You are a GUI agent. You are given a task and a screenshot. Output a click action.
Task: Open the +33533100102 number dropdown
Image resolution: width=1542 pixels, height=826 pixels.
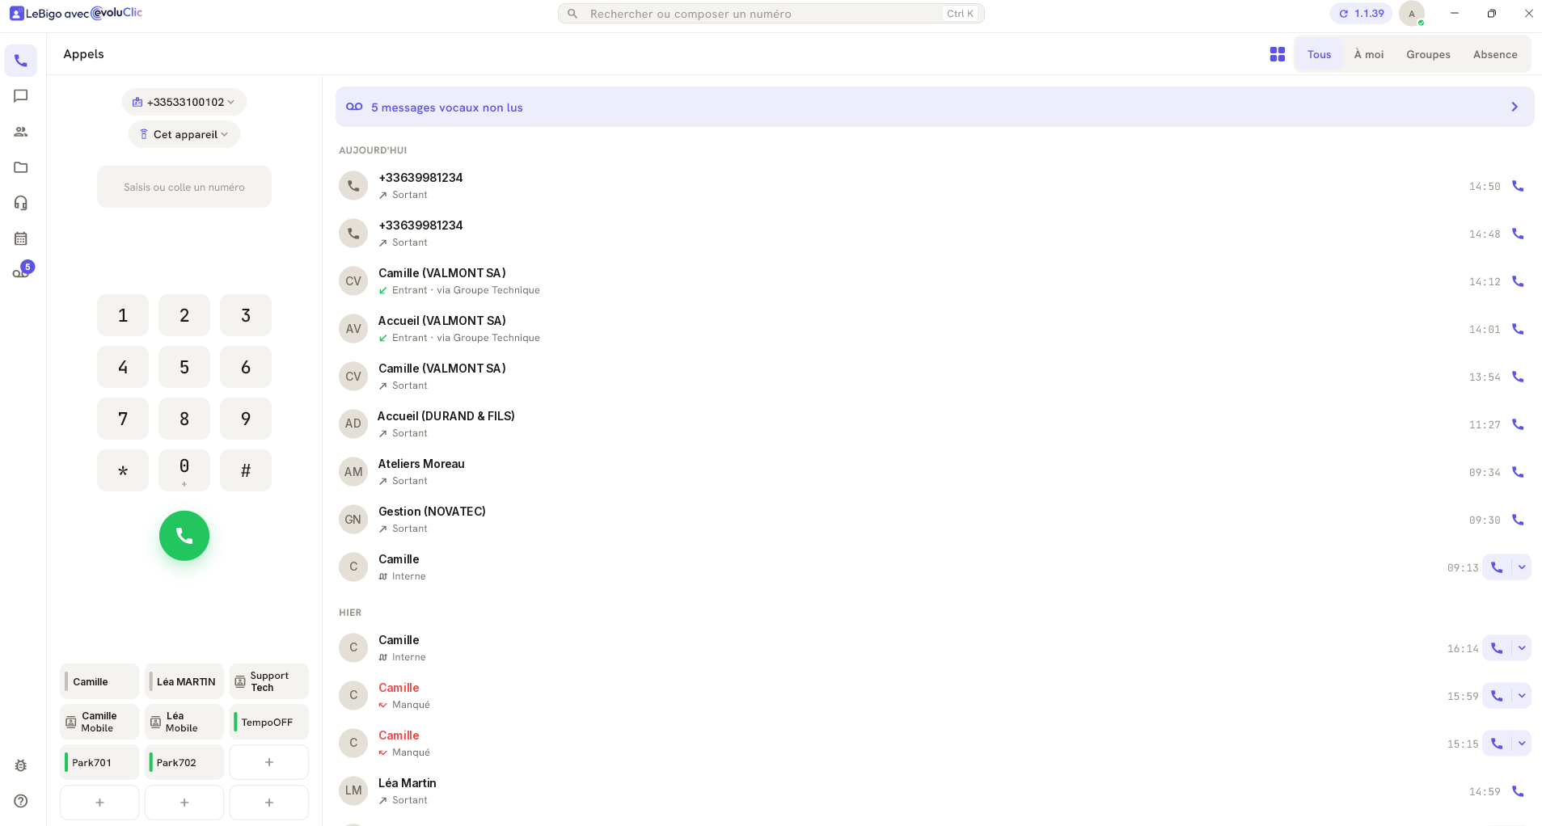184,102
